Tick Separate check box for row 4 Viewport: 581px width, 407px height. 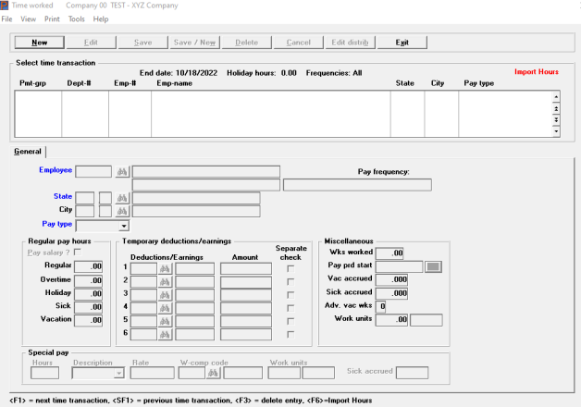(291, 307)
